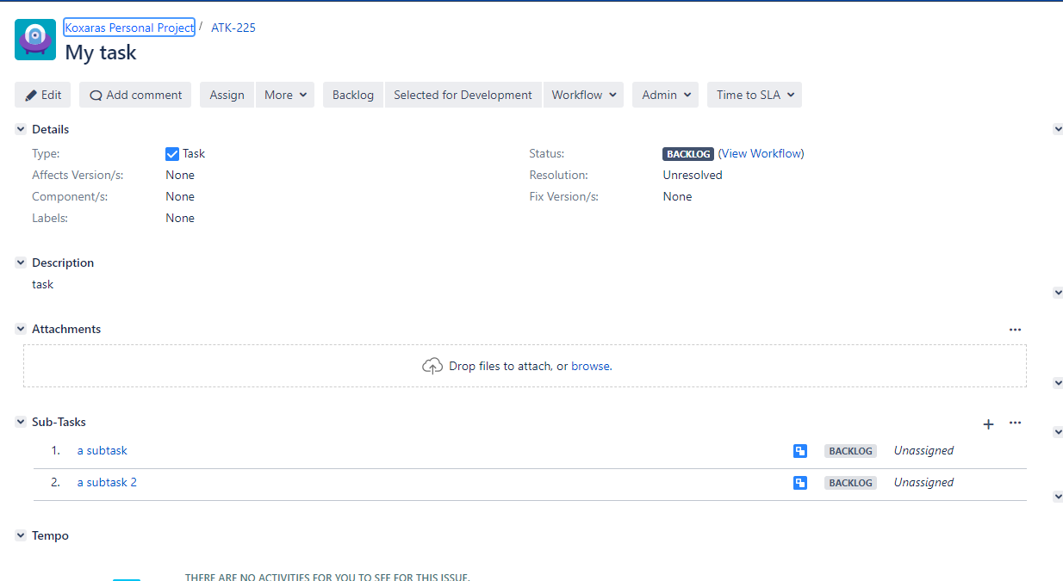1063x581 pixels.
Task: Open the Time to SLA dropdown
Action: pyautogui.click(x=754, y=95)
